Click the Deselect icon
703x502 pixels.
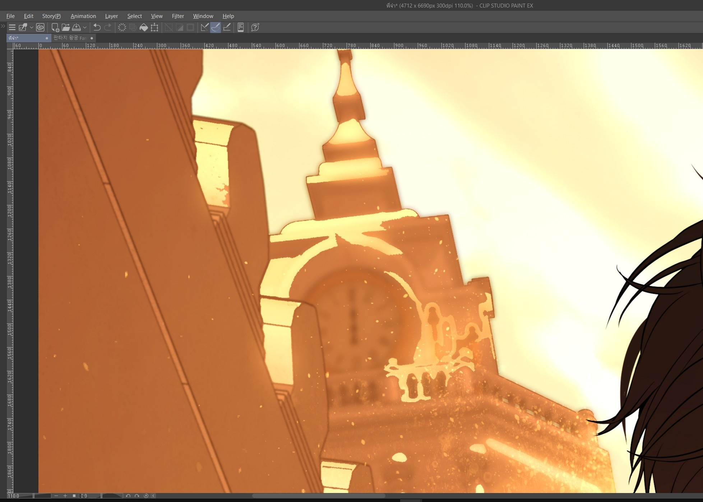pos(168,27)
